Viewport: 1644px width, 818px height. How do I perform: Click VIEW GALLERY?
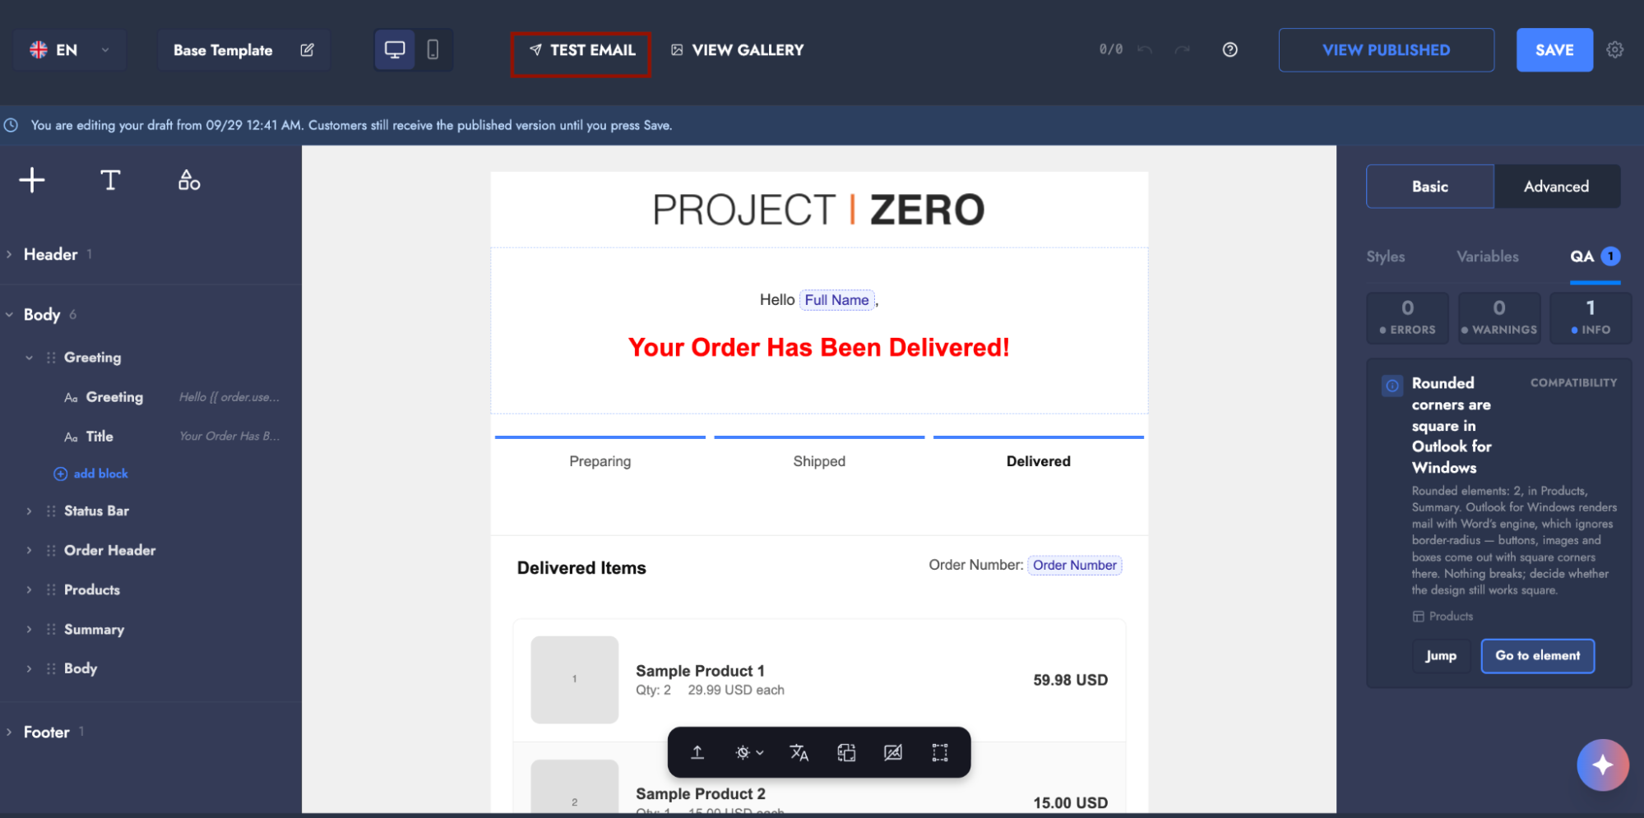click(738, 50)
